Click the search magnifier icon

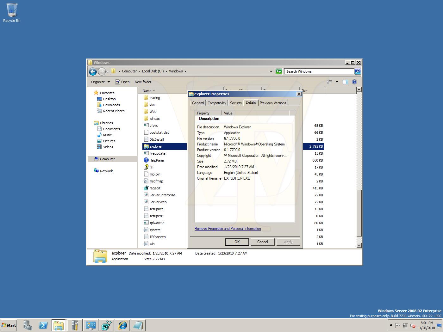pyautogui.click(x=358, y=71)
